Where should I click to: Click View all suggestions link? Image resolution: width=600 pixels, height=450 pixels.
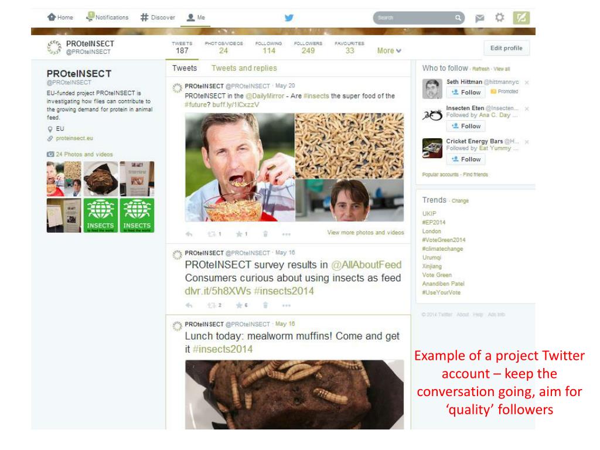tap(502, 69)
